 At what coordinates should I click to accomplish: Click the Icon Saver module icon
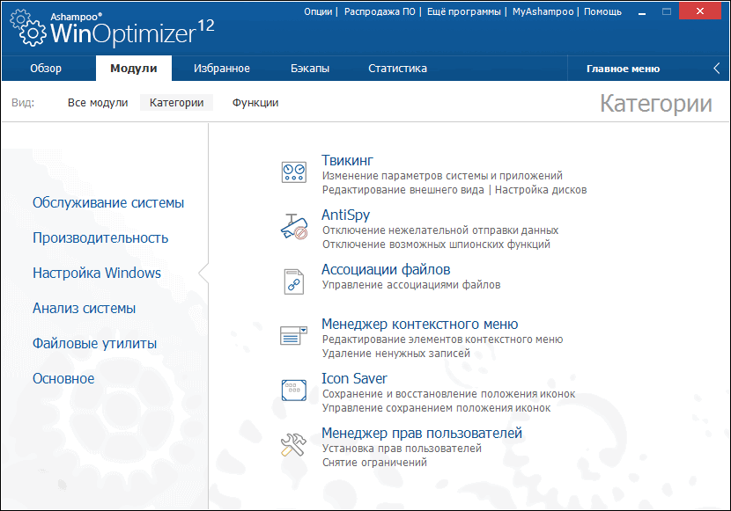click(293, 390)
